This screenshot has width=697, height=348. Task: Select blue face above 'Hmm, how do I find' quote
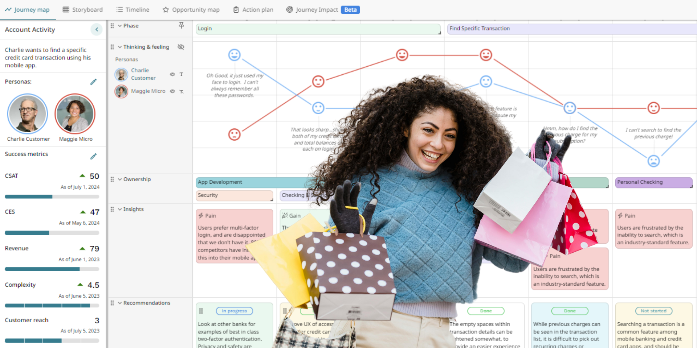point(570,108)
